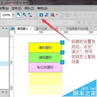Select the 粉红标题栏 widget on canvas
The width and height of the screenshot is (97, 97).
coord(45,67)
